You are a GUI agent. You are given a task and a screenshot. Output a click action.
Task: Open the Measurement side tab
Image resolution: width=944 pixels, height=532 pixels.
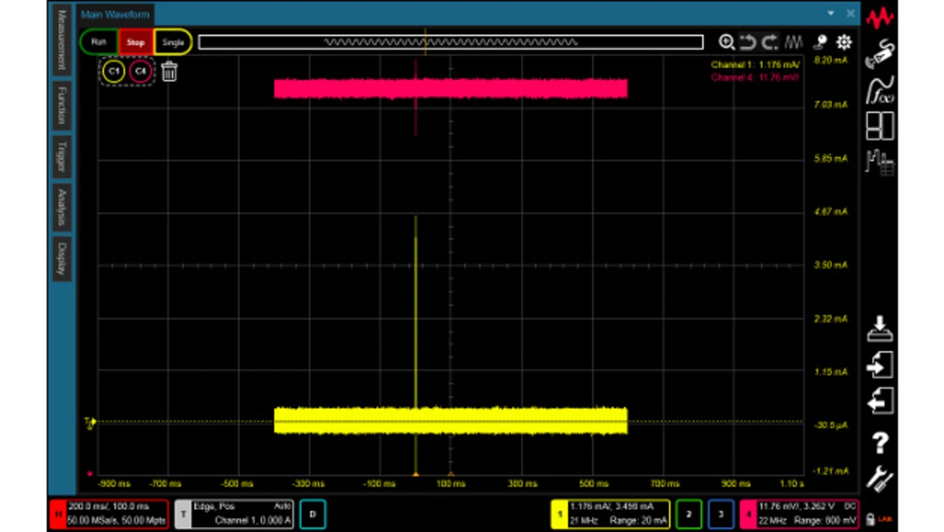[62, 41]
